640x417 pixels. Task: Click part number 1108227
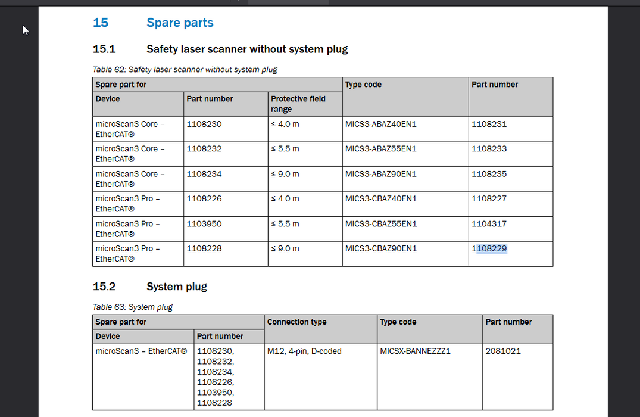pyautogui.click(x=489, y=198)
